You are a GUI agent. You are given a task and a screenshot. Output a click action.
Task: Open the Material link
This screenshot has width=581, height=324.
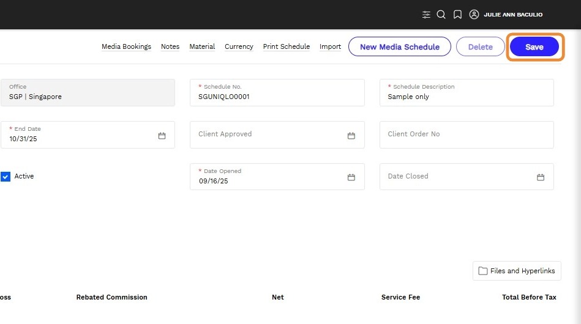pyautogui.click(x=202, y=47)
